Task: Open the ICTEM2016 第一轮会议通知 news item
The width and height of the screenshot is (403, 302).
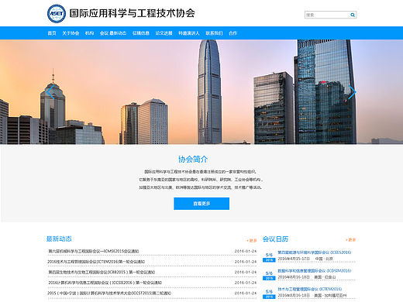Action: pyautogui.click(x=96, y=262)
